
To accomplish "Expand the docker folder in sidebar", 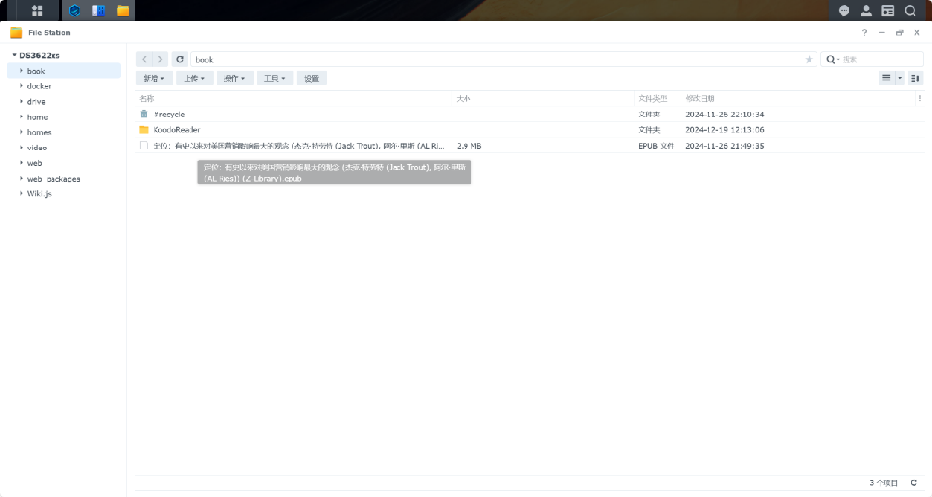I will (21, 86).
